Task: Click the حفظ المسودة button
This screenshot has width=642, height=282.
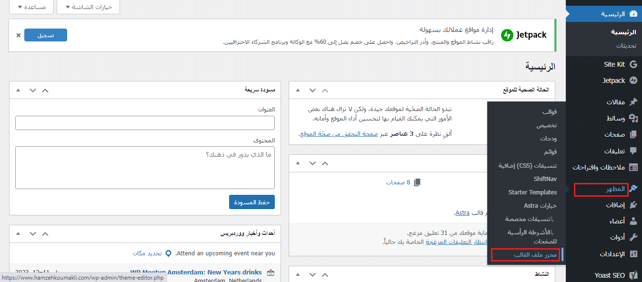Action: [251, 202]
